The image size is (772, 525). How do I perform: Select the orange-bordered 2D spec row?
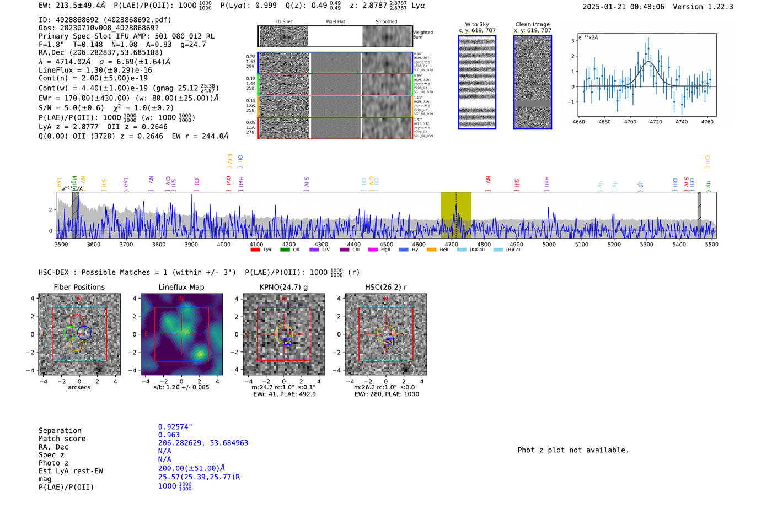coord(335,106)
